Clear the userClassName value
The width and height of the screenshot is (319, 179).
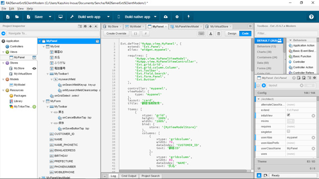point(314,149)
